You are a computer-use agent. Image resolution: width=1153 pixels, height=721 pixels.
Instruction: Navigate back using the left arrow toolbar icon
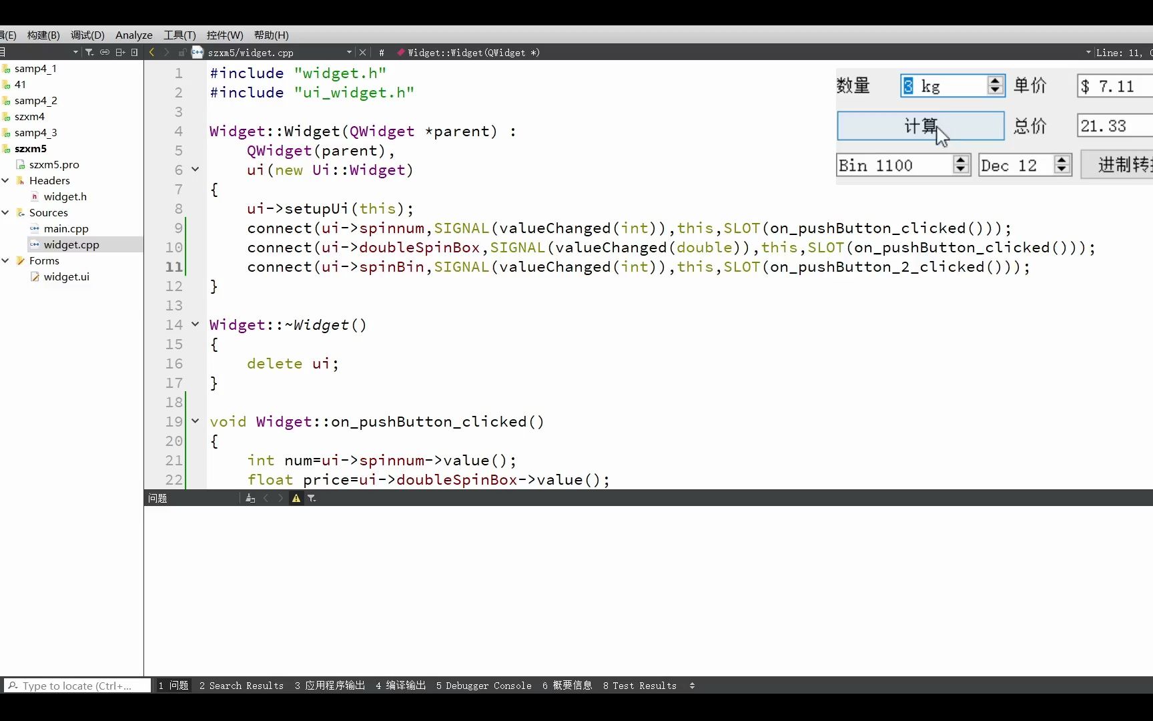click(151, 52)
